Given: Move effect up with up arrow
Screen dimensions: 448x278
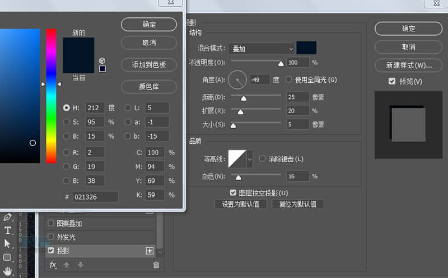Looking at the screenshot, I should tap(66, 265).
